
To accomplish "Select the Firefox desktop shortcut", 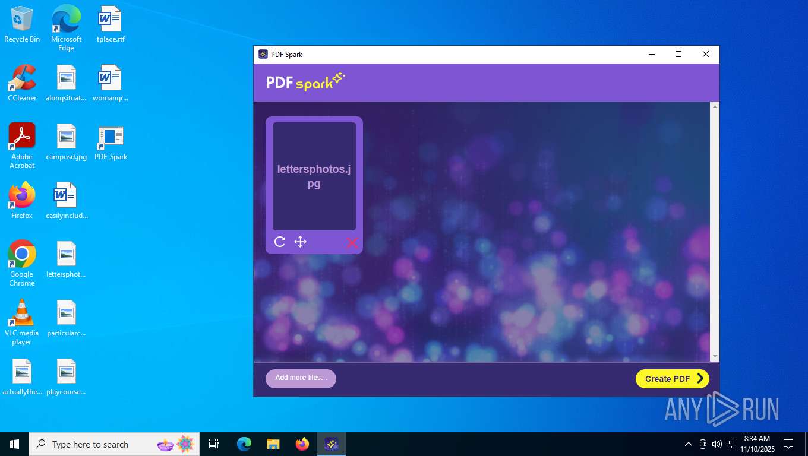I will tap(22, 201).
